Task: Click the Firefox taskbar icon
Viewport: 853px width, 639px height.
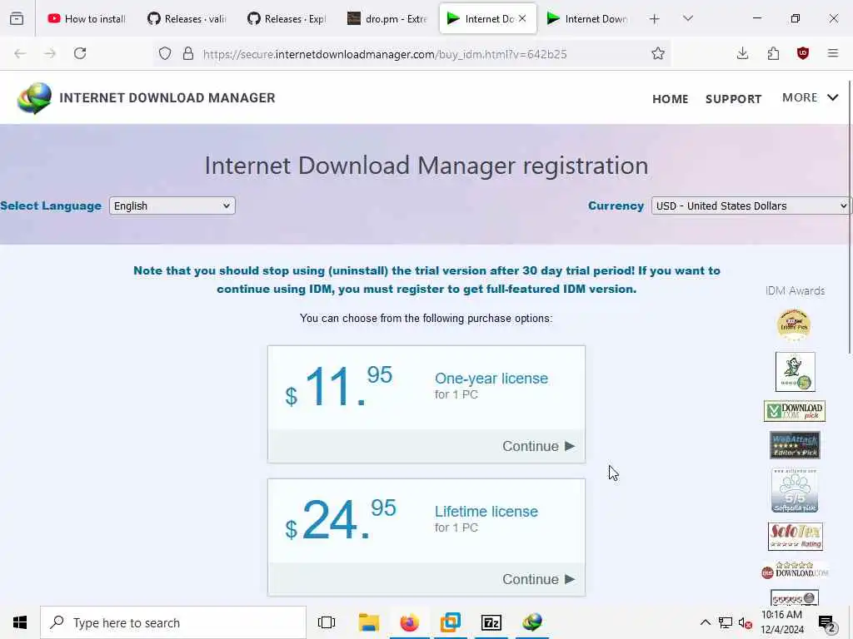Action: (x=409, y=622)
